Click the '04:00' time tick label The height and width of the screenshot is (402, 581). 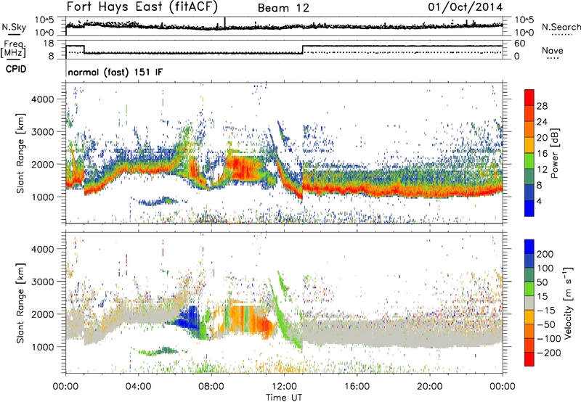pyautogui.click(x=138, y=387)
